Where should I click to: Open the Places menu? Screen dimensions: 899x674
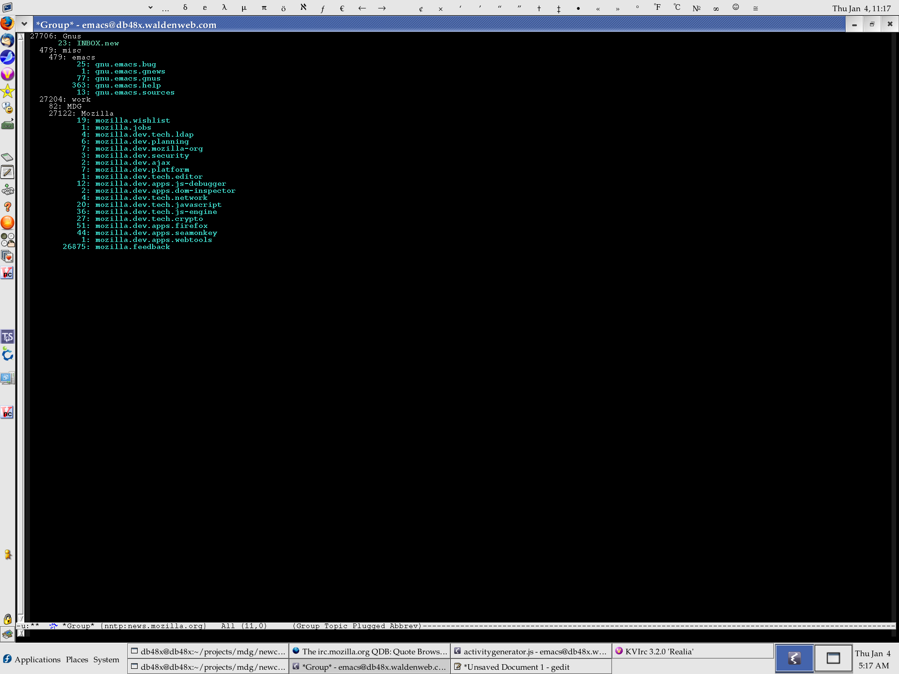coord(77,659)
